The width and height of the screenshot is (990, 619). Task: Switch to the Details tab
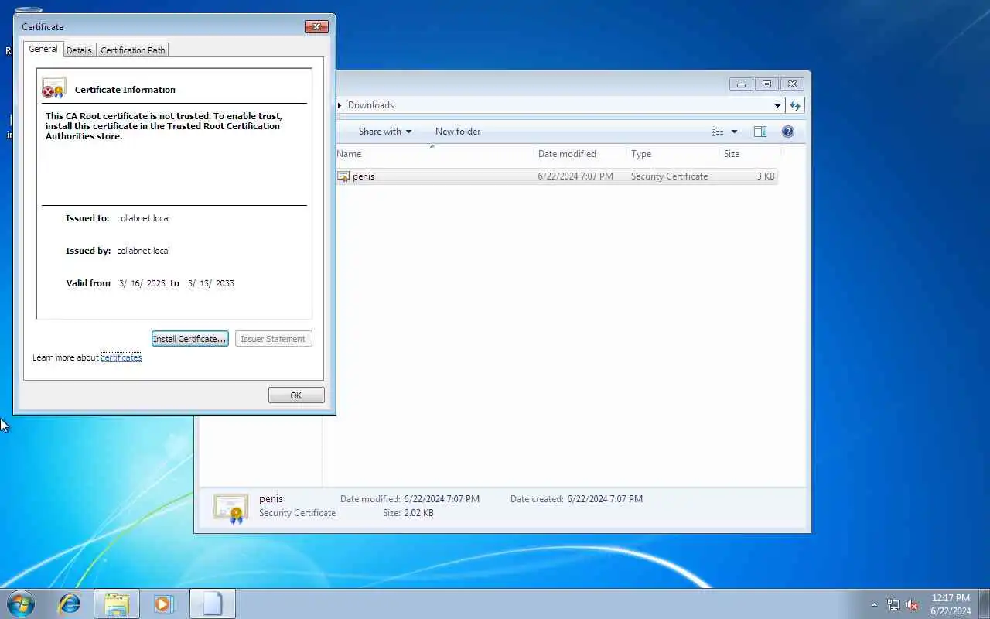coord(79,50)
